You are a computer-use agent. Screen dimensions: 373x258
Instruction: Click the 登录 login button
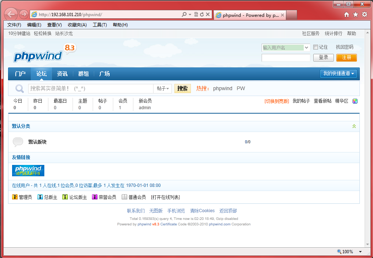pyautogui.click(x=324, y=58)
